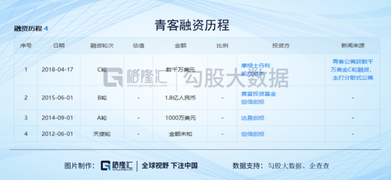Screen dimensions: 391x180
Task: Click row number 3 cell
Action: 26,118
